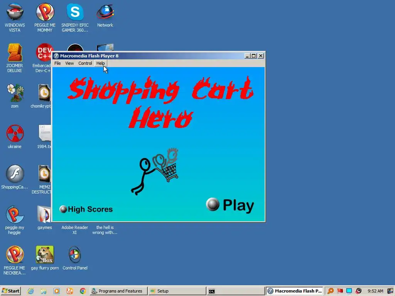Launch Internet Explorer from quick launch

[x=31, y=291]
